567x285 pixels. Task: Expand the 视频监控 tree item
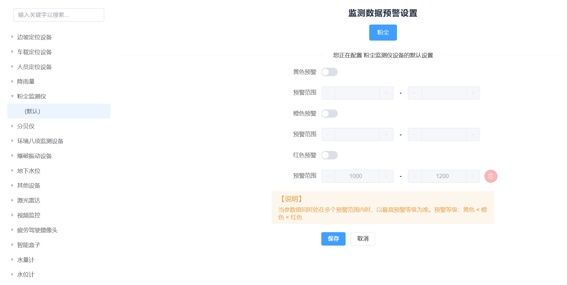coord(12,215)
